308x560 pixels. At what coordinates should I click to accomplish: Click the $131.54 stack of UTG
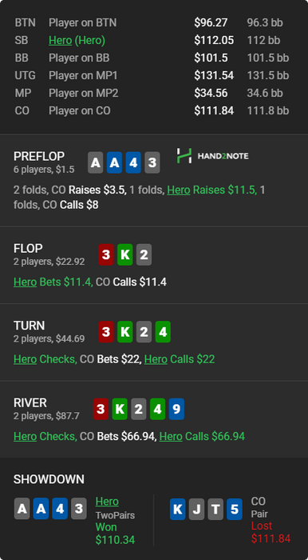click(x=214, y=75)
